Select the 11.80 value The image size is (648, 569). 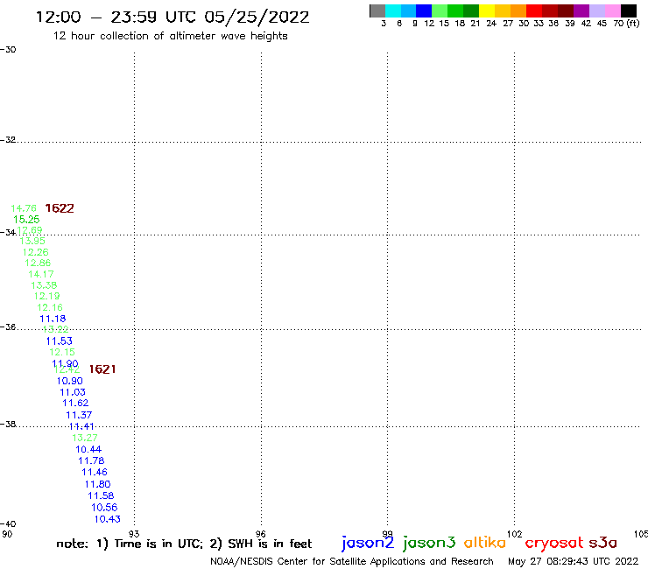(97, 484)
